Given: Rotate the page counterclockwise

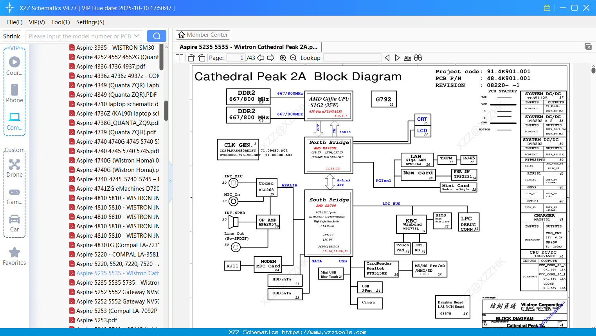Looking at the screenshot, I should [191, 58].
